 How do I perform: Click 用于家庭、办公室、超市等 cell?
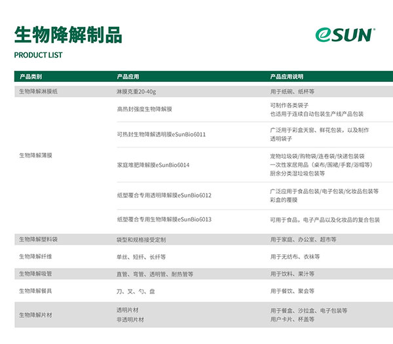click(303, 240)
